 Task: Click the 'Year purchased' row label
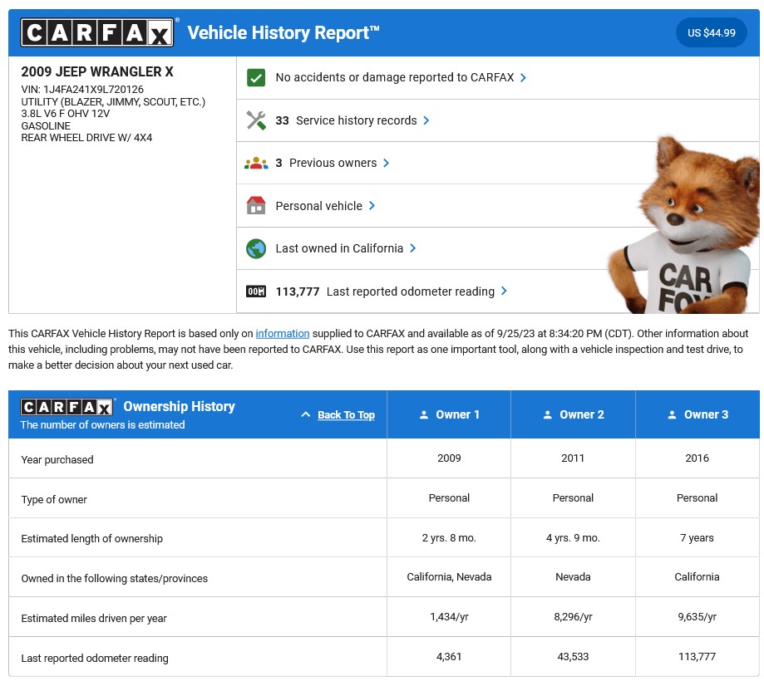[57, 459]
